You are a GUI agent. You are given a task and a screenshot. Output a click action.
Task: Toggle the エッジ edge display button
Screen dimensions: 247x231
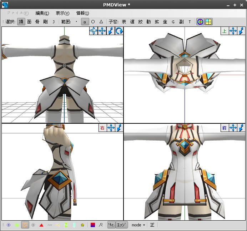(121, 225)
